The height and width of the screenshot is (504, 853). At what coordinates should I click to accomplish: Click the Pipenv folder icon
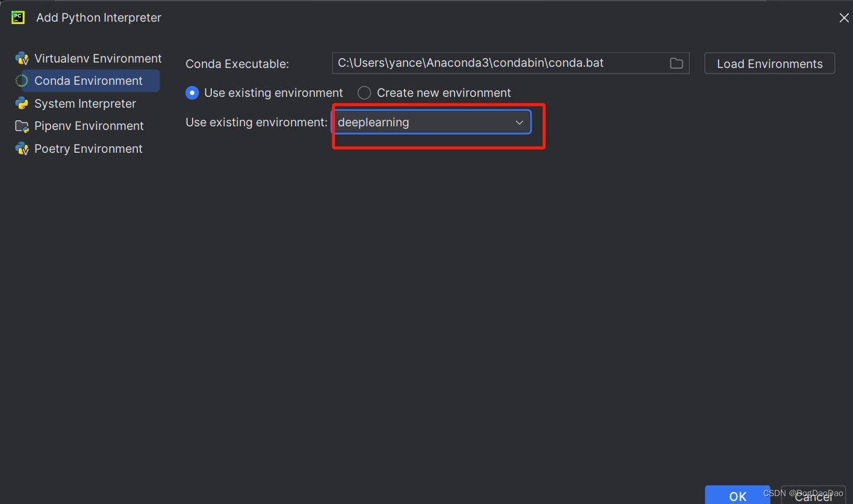point(22,126)
